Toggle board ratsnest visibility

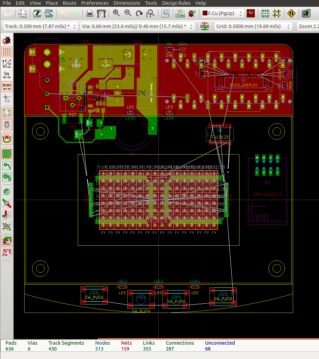coord(7,112)
